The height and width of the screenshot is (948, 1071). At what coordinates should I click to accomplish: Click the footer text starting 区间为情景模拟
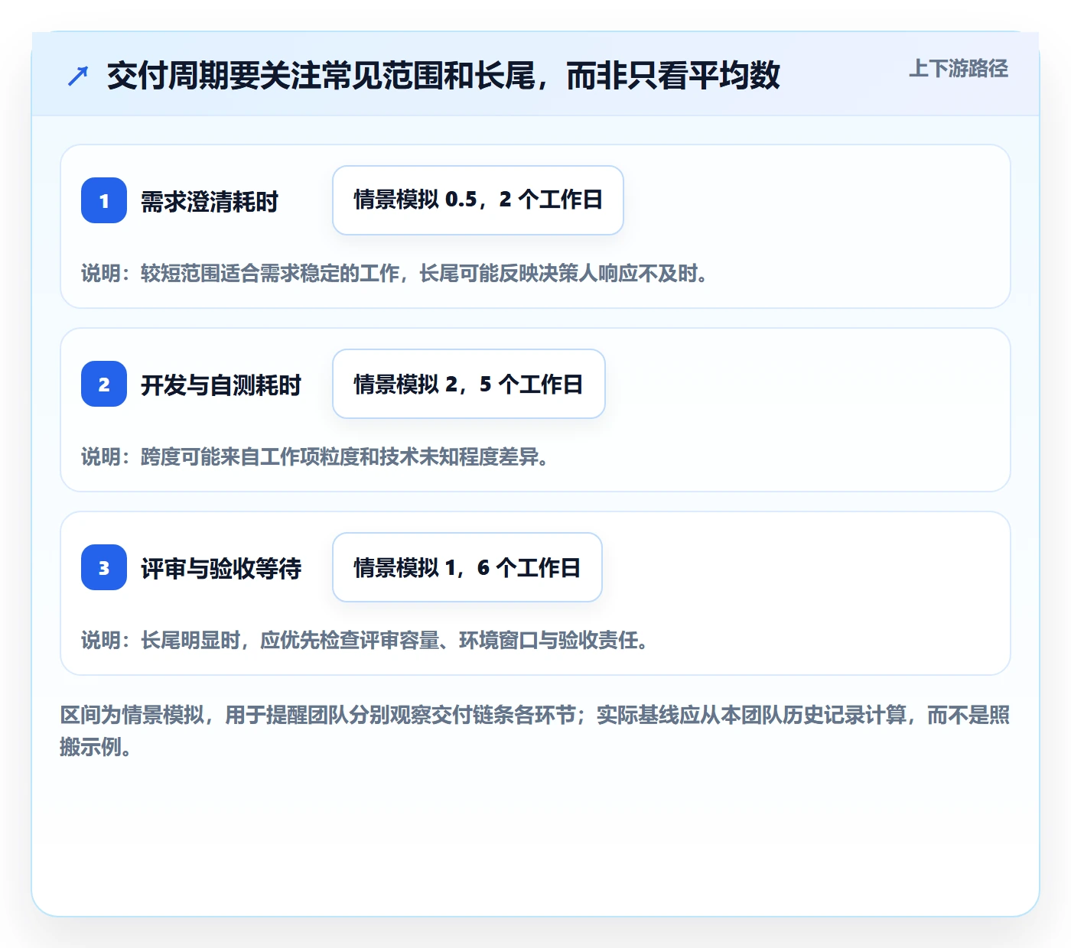535,731
